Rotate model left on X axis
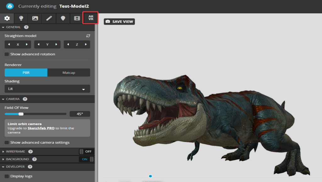This screenshot has width=322, height=182. [x=9, y=44]
